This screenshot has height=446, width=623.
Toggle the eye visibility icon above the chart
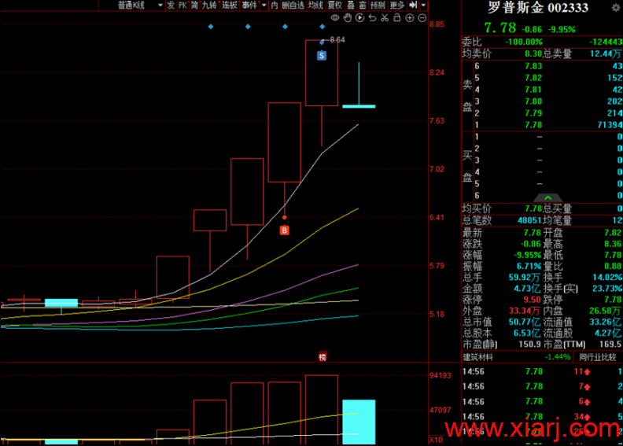coord(335,18)
